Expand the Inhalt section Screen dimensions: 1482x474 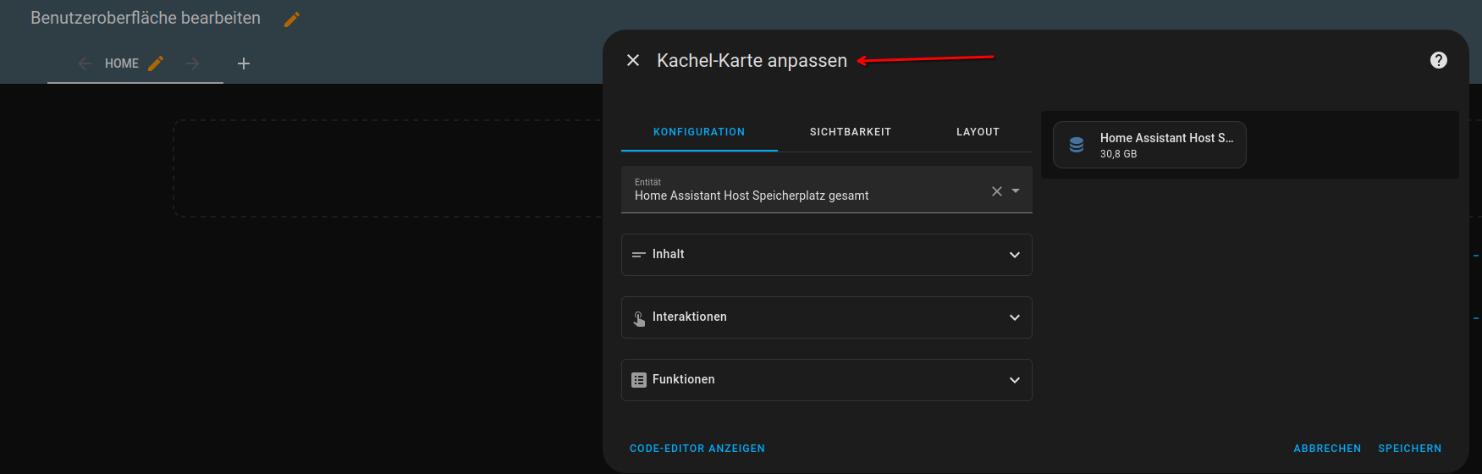tap(826, 255)
